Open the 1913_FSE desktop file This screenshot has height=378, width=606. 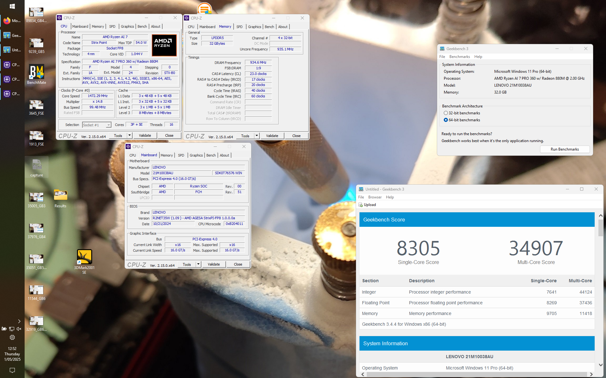[x=36, y=138]
